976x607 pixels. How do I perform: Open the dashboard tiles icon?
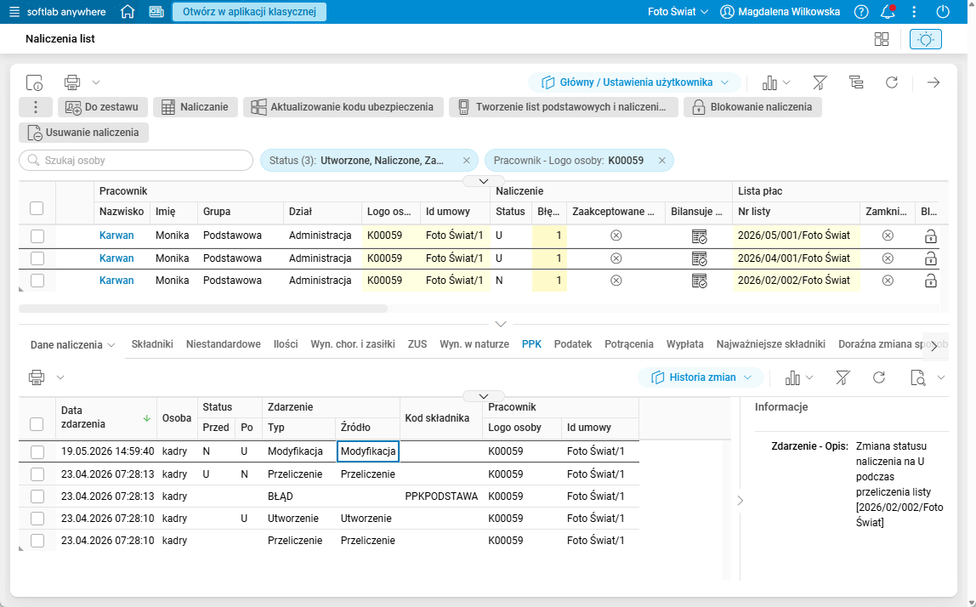click(882, 39)
